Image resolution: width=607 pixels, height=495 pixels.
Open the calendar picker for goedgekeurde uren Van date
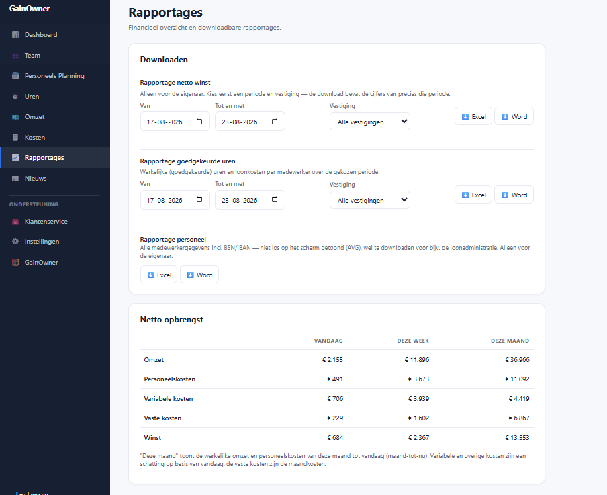tap(199, 200)
